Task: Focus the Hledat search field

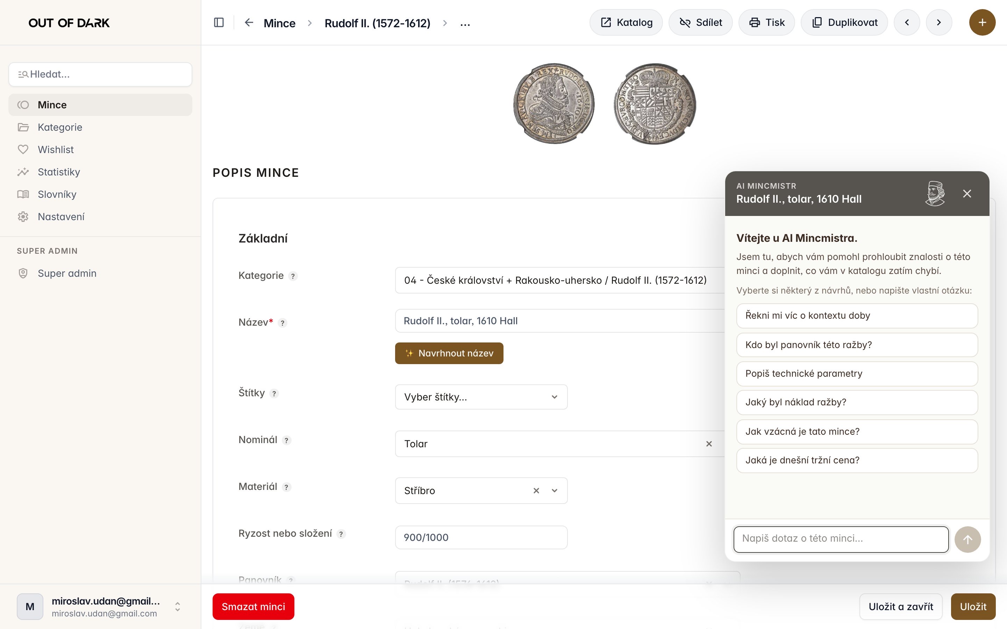Action: pyautogui.click(x=100, y=74)
